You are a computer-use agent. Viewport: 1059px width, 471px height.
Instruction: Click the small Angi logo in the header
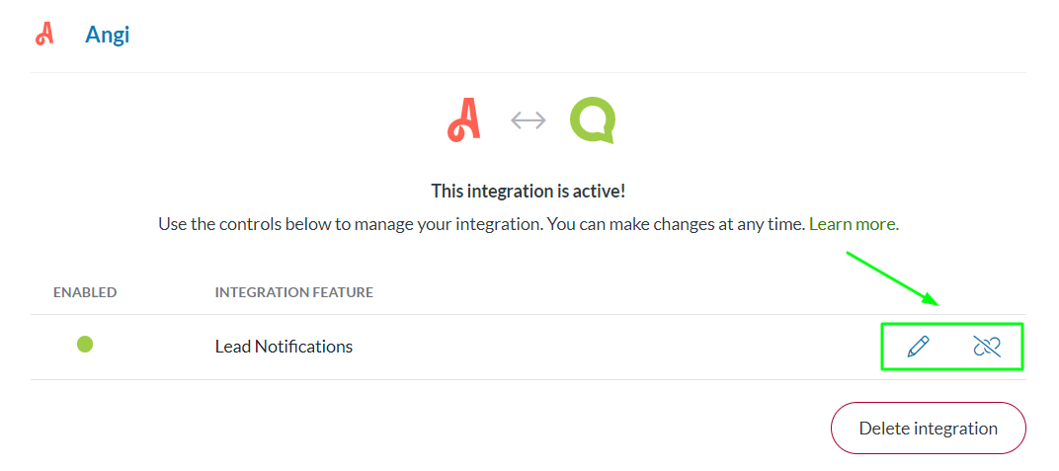point(44,35)
